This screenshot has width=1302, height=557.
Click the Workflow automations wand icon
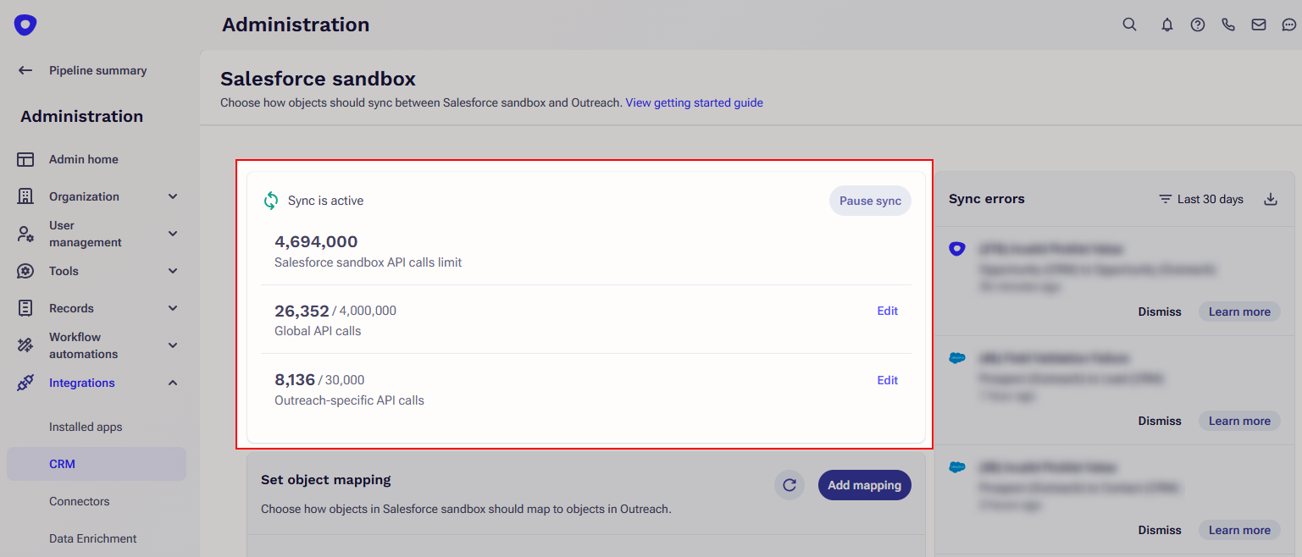coord(25,345)
